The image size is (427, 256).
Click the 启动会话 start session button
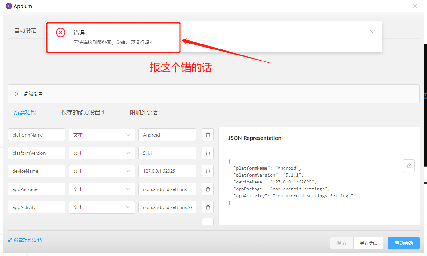[404, 243]
